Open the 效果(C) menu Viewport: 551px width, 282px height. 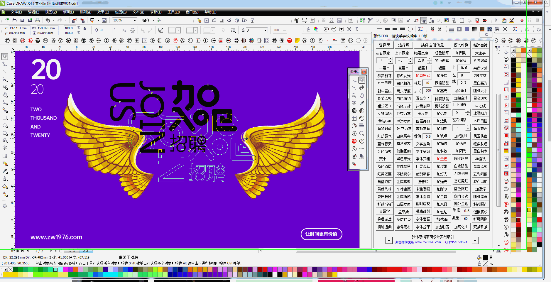(x=103, y=12)
